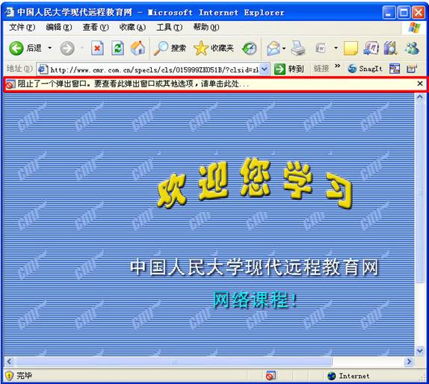Viewport: 429px width, 384px height.
Task: Open the 收藏(A) menu
Action: [x=132, y=28]
